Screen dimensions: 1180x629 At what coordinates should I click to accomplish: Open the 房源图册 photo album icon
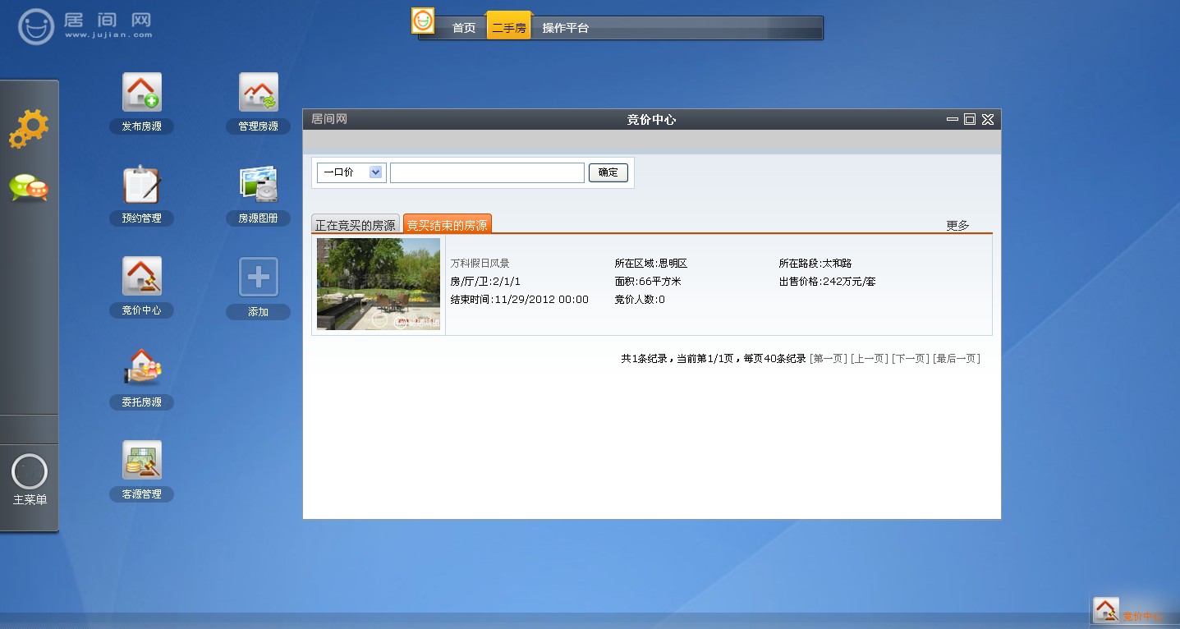coord(259,185)
